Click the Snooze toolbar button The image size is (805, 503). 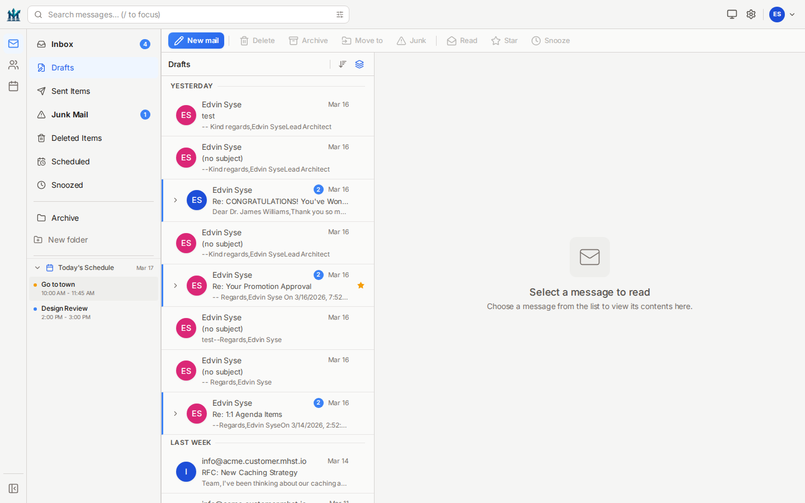[x=551, y=41]
